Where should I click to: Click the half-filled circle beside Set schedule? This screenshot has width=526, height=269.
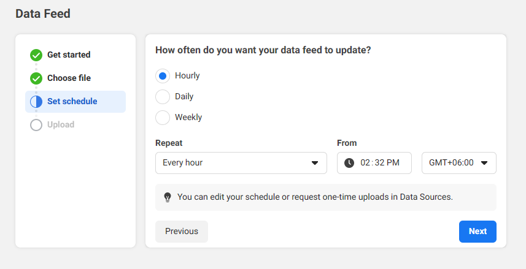pos(36,102)
